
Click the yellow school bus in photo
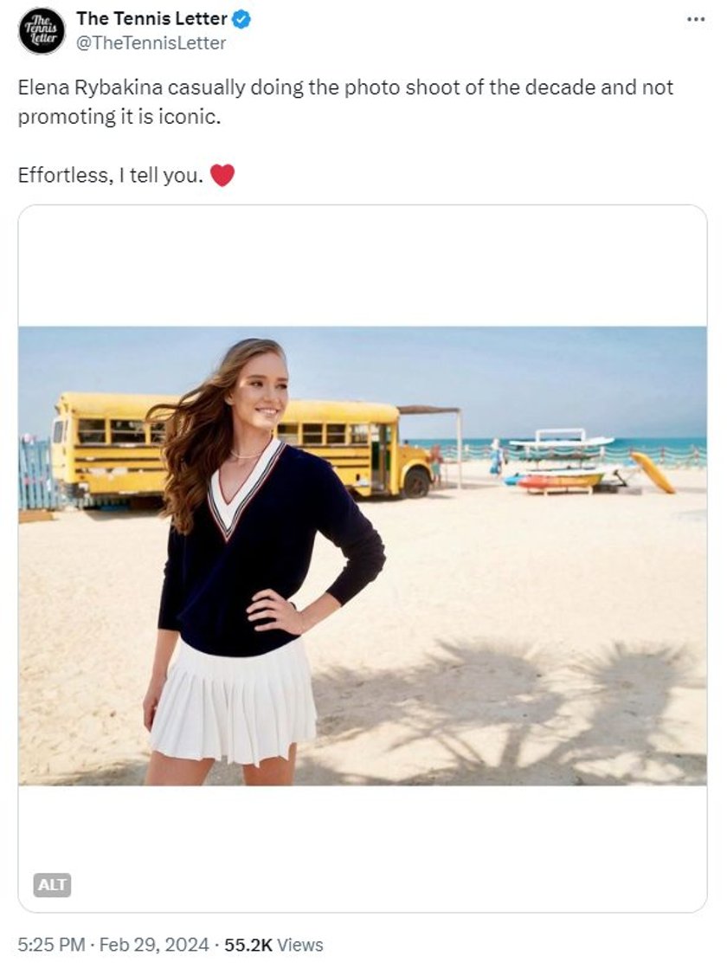point(241,445)
